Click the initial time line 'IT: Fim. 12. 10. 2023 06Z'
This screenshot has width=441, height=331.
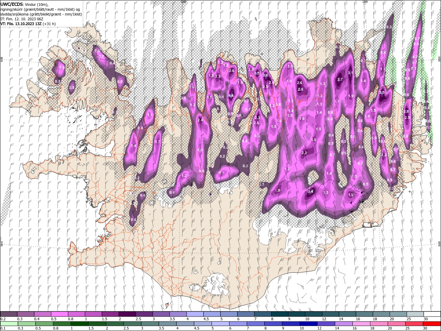point(22,19)
